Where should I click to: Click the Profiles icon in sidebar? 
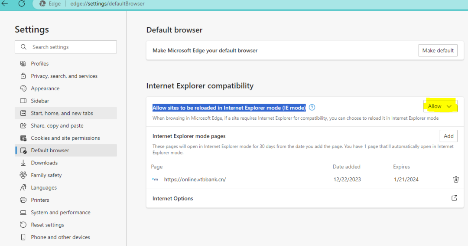(x=23, y=64)
